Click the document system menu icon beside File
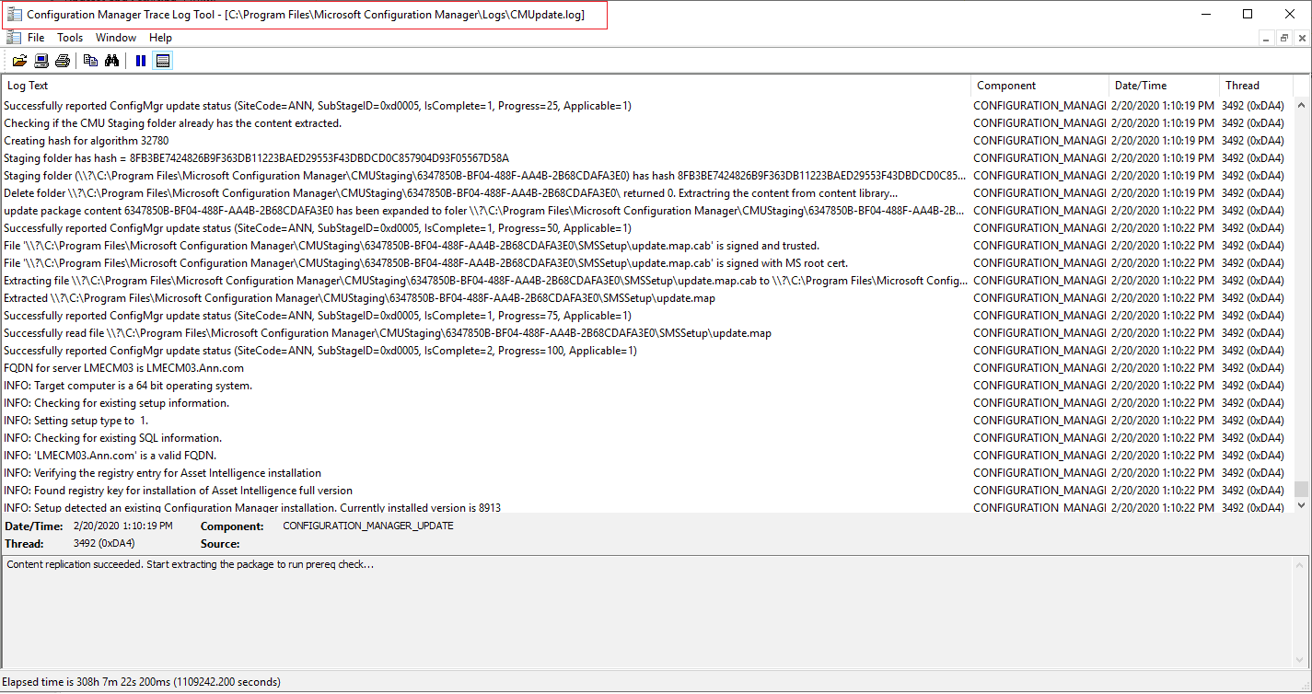 point(13,38)
